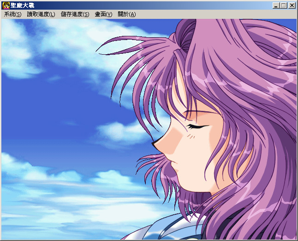
Task: Open the 讀取進度(L) menu
Action: (41, 14)
